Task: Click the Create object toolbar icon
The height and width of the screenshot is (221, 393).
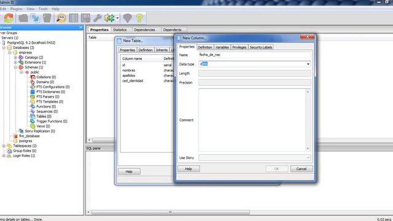Action: click(35, 18)
